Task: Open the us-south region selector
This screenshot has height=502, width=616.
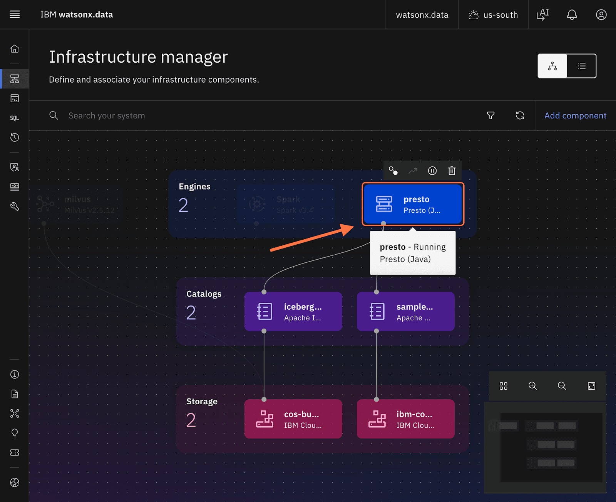Action: (493, 15)
